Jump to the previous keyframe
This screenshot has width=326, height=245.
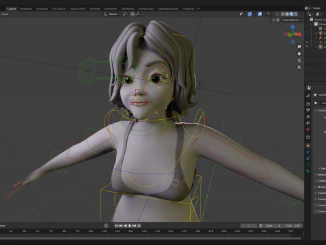tap(121, 226)
